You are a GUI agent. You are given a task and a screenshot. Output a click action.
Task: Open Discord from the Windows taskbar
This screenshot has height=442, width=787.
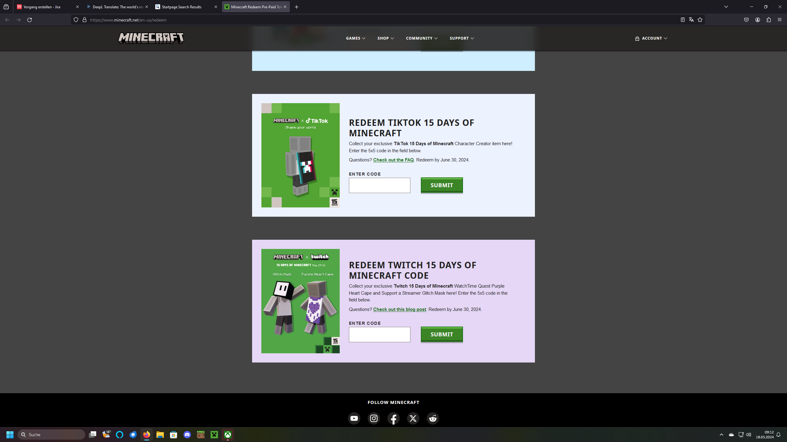pos(187,434)
